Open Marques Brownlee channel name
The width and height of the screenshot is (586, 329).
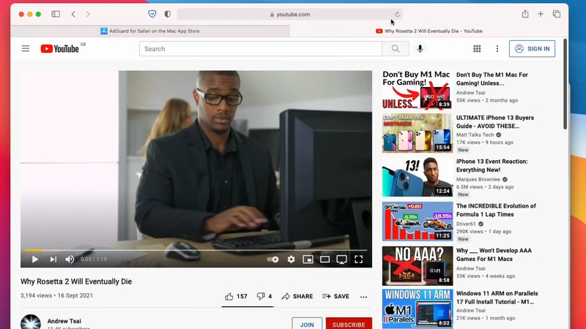tap(478, 179)
